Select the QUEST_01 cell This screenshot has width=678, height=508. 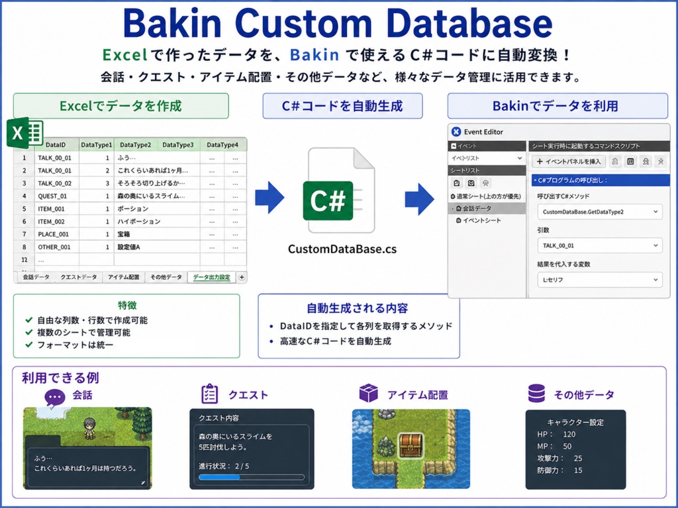[57, 196]
